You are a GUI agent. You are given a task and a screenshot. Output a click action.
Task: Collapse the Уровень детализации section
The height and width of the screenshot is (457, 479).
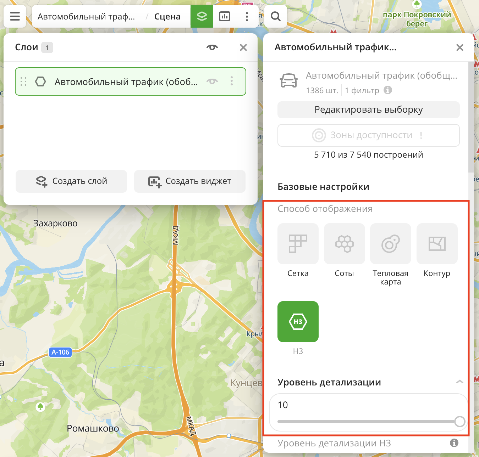[x=459, y=382]
